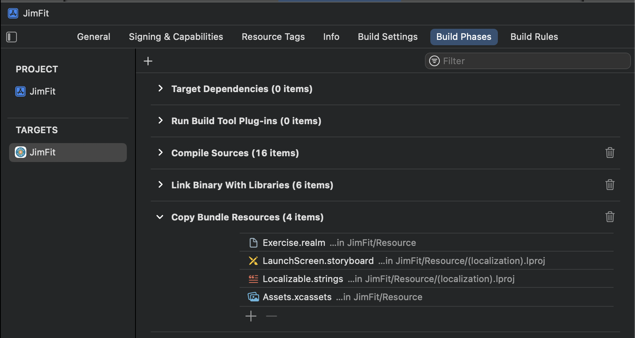Select JimFit target under TARGETS
635x338 pixels.
(x=68, y=153)
